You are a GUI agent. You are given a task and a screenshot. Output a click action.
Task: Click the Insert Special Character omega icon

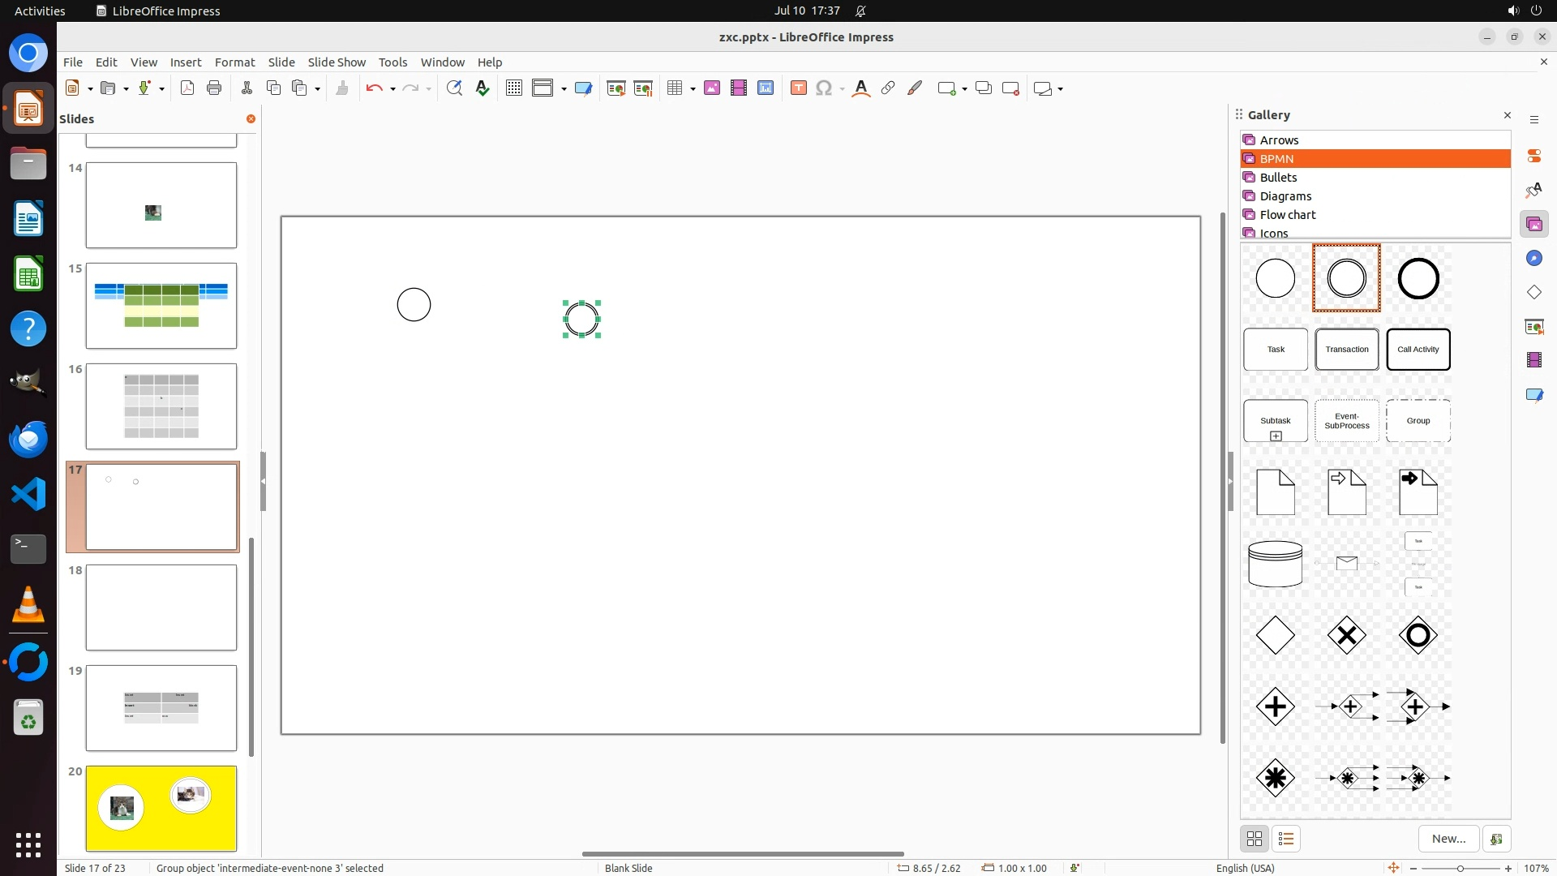[824, 88]
